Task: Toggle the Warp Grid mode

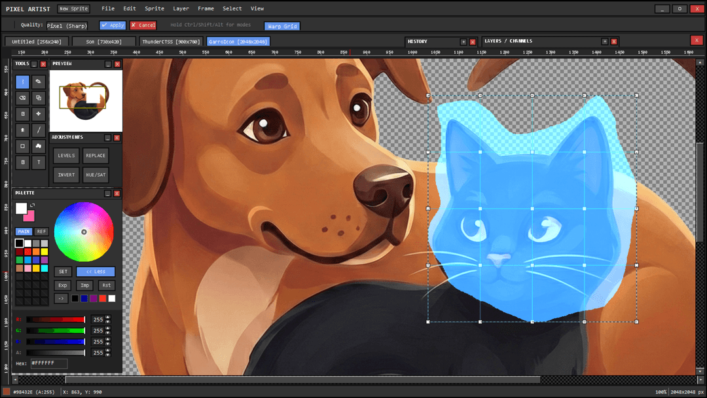Action: click(282, 26)
